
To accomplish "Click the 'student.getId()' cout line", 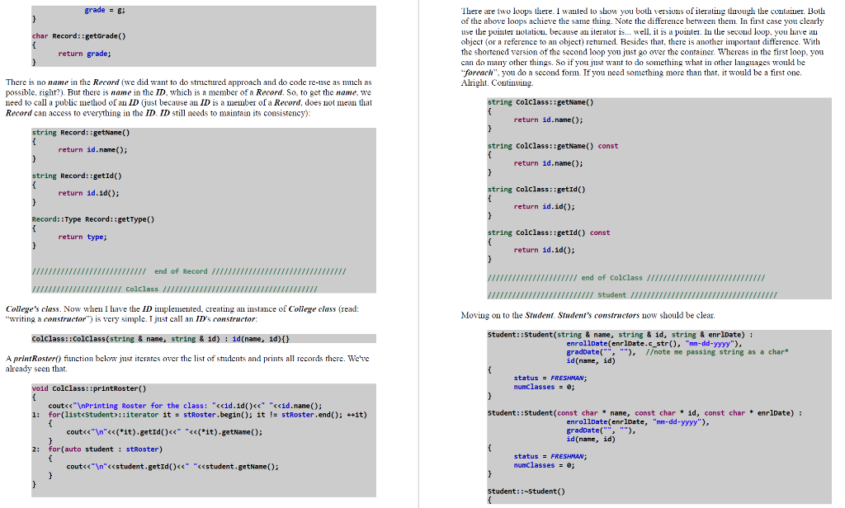I will pos(172,467).
